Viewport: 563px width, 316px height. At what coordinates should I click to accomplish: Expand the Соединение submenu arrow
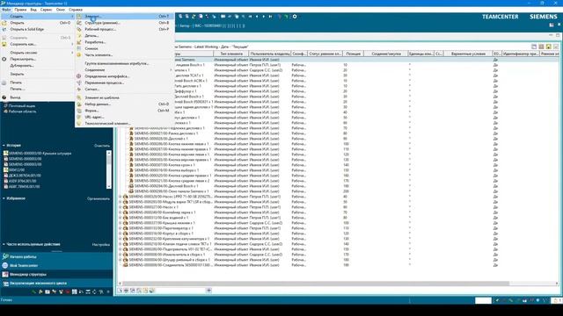click(171, 70)
